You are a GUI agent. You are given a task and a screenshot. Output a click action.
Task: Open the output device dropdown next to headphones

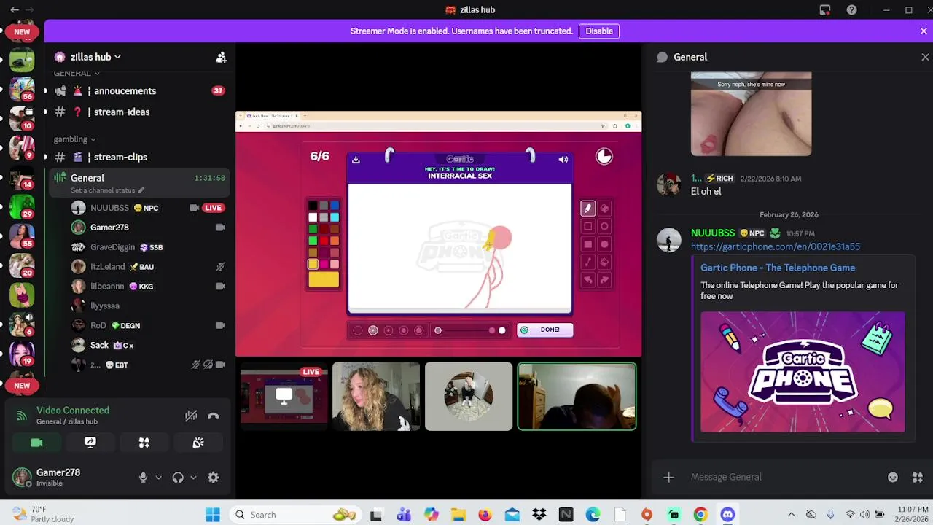click(193, 478)
